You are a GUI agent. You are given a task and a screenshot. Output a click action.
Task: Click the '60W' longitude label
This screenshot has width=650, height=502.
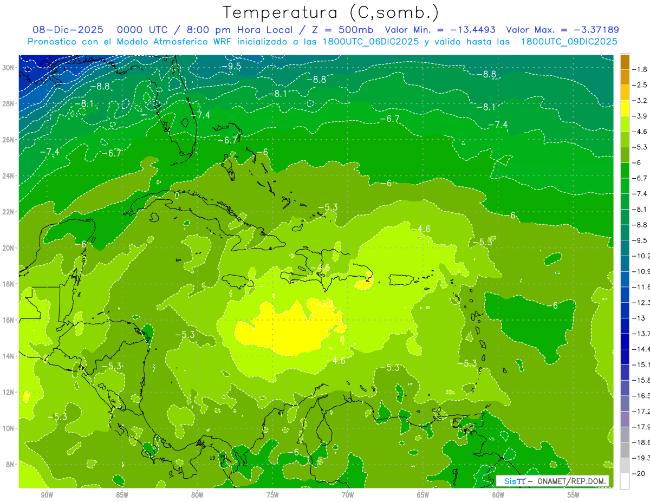498,495
